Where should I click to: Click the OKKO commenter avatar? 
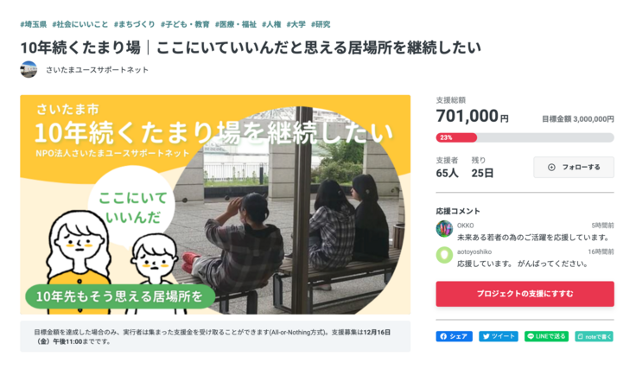click(x=444, y=229)
